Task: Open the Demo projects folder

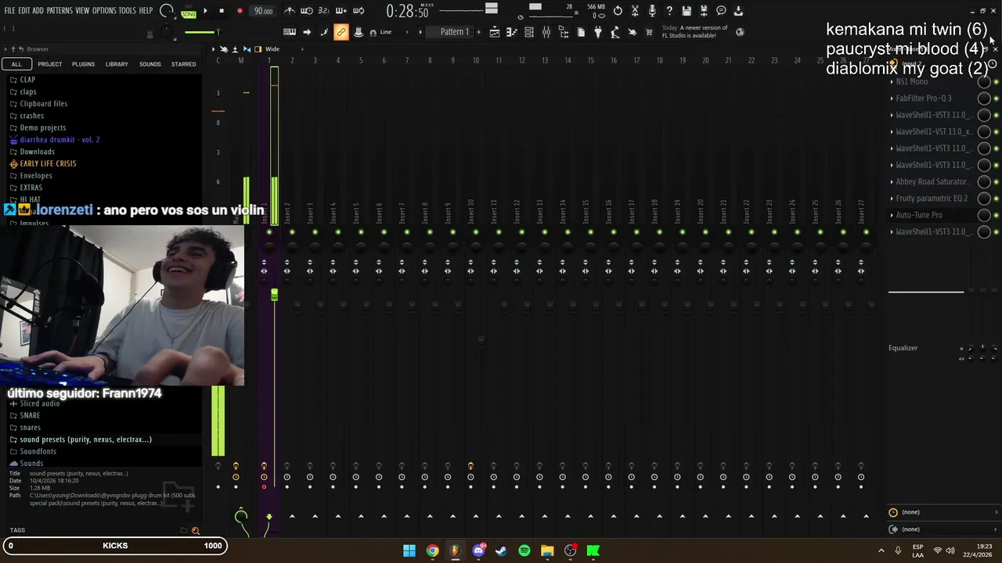Action: [x=42, y=127]
